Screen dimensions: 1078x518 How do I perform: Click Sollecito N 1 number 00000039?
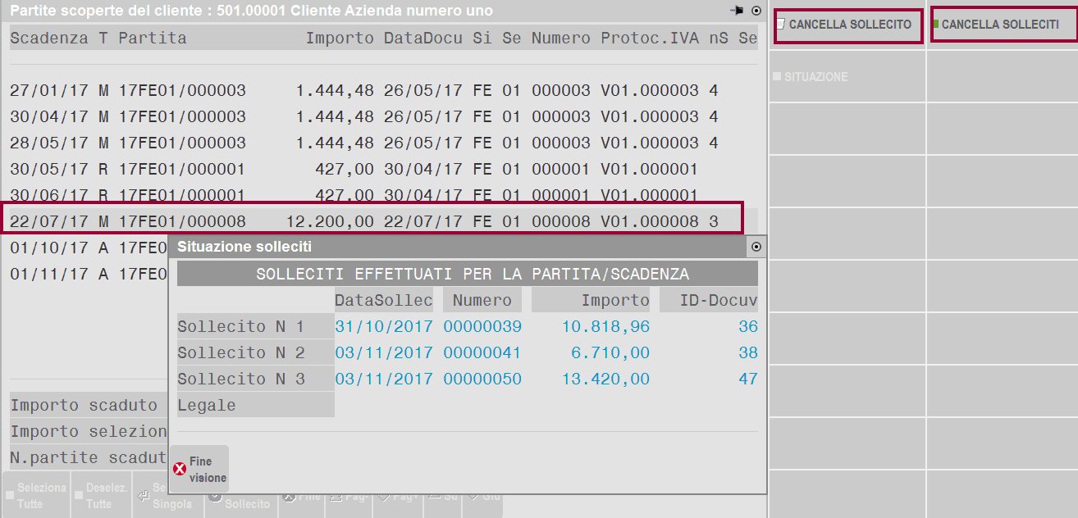click(482, 327)
